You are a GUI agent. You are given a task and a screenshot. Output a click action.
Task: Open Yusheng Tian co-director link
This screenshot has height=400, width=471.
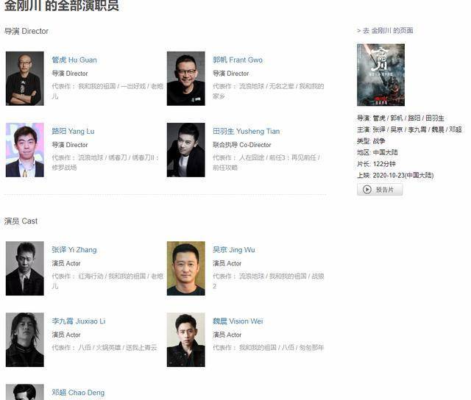(246, 132)
